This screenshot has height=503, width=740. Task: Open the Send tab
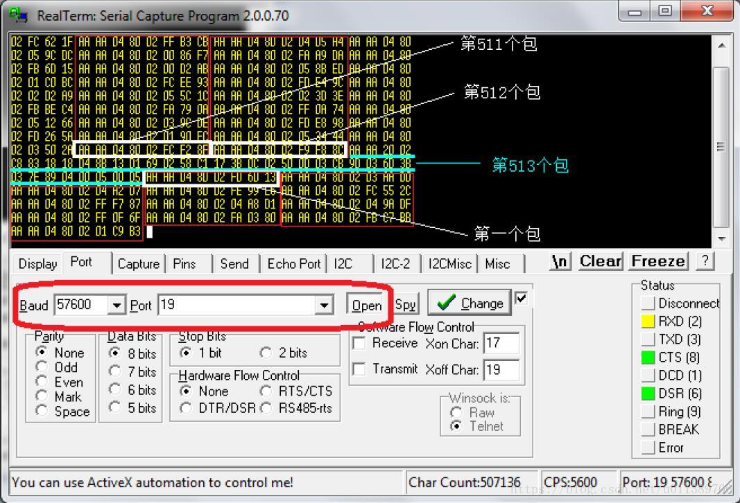tap(234, 263)
